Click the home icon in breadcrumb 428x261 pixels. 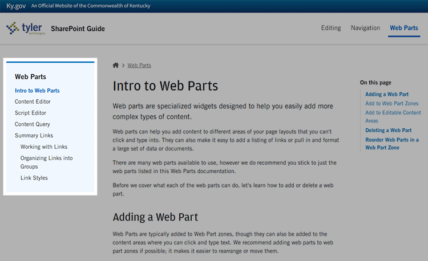pos(116,66)
